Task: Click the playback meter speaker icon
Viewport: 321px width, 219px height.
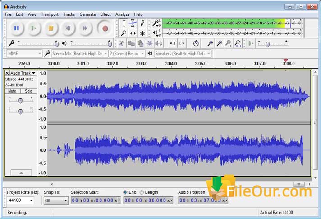Action: tap(155, 33)
